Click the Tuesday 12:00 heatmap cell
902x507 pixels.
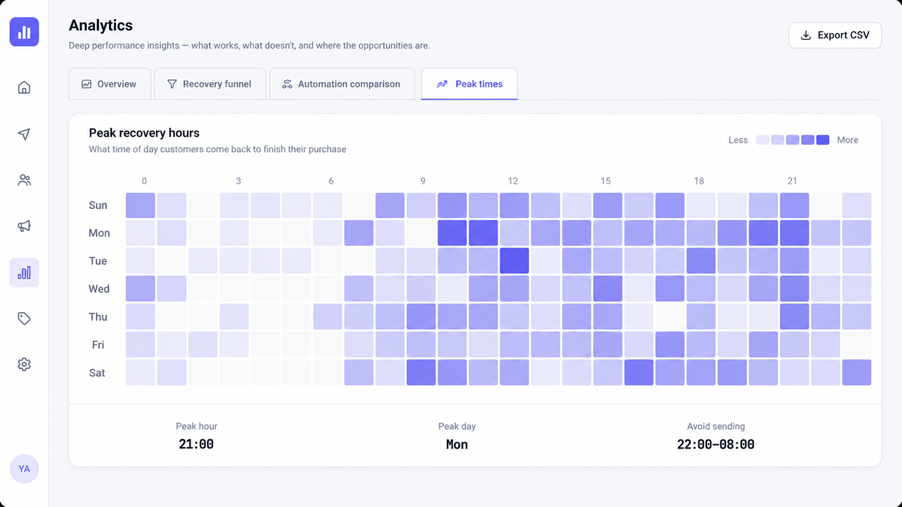pyautogui.click(x=514, y=261)
